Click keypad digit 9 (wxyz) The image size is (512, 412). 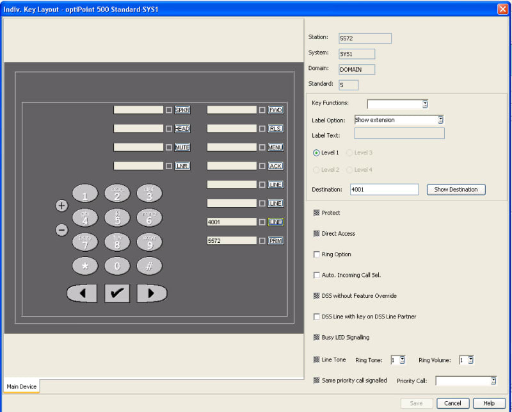[x=149, y=242]
